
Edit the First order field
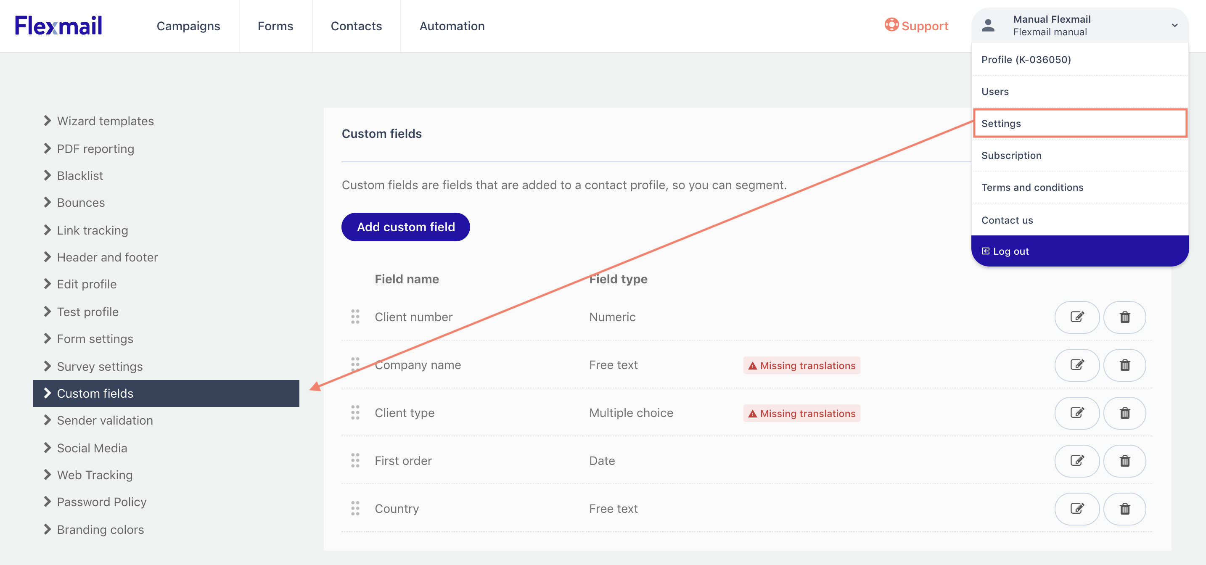click(x=1076, y=461)
